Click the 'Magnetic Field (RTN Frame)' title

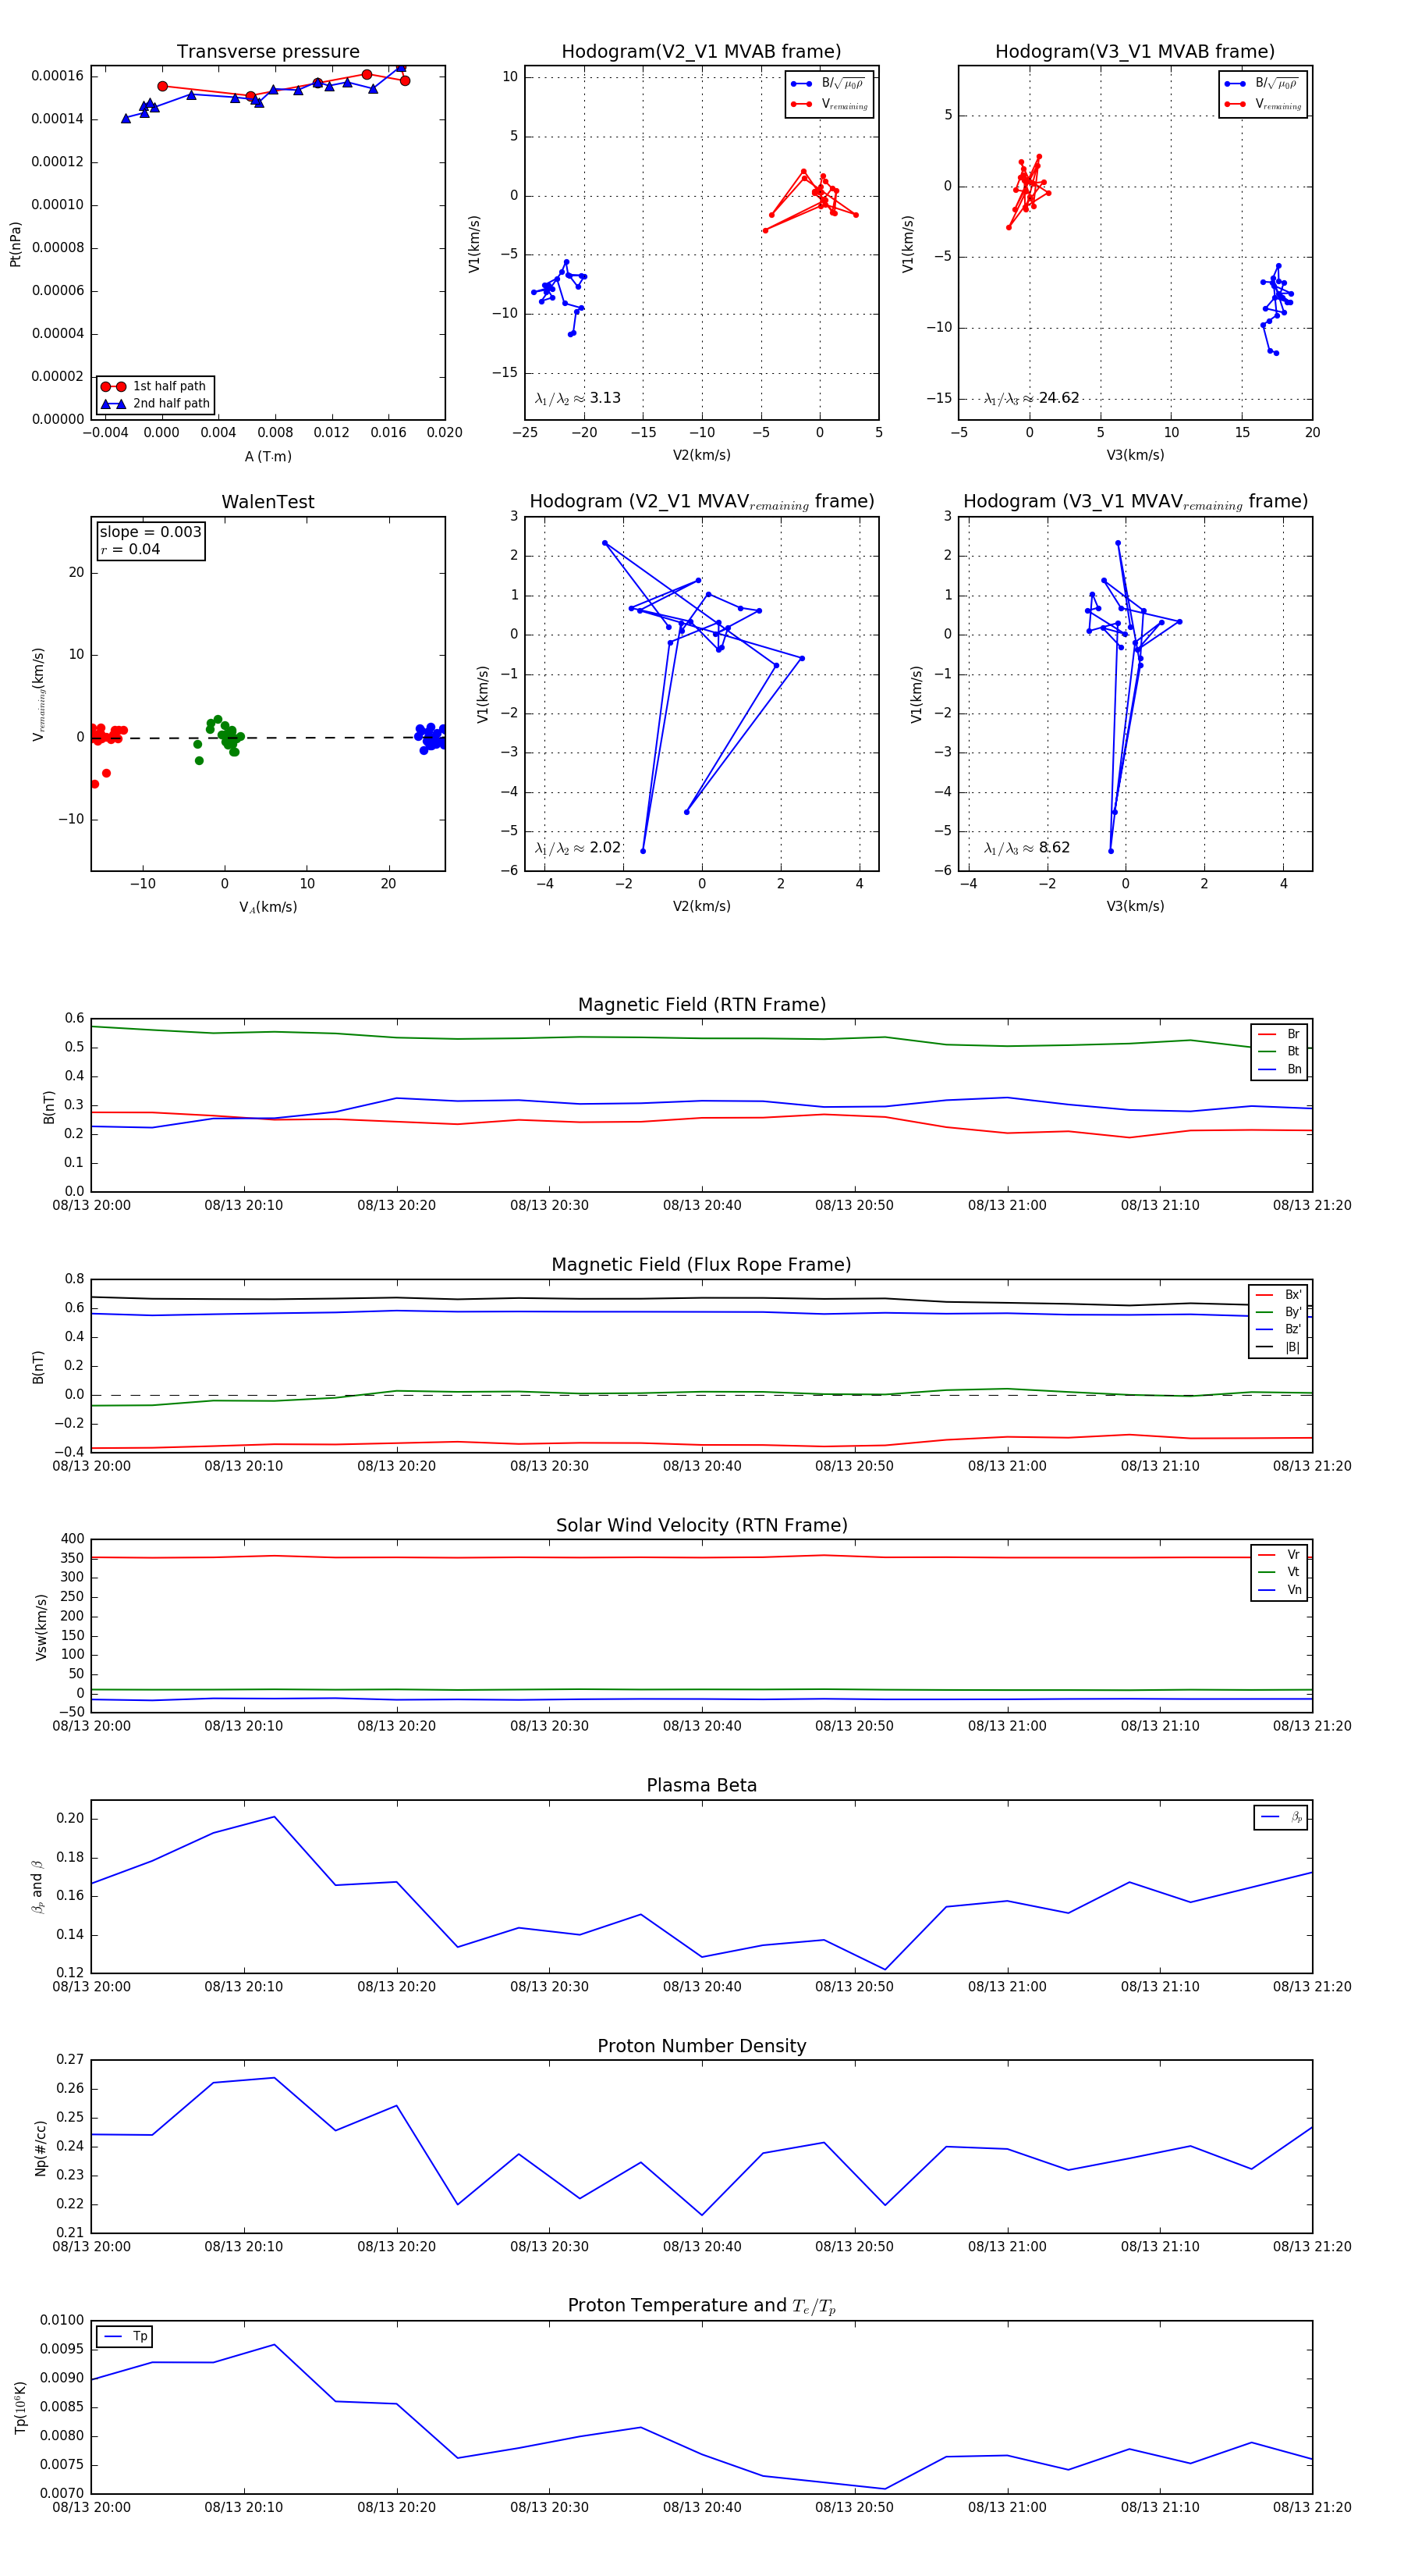tap(701, 1005)
